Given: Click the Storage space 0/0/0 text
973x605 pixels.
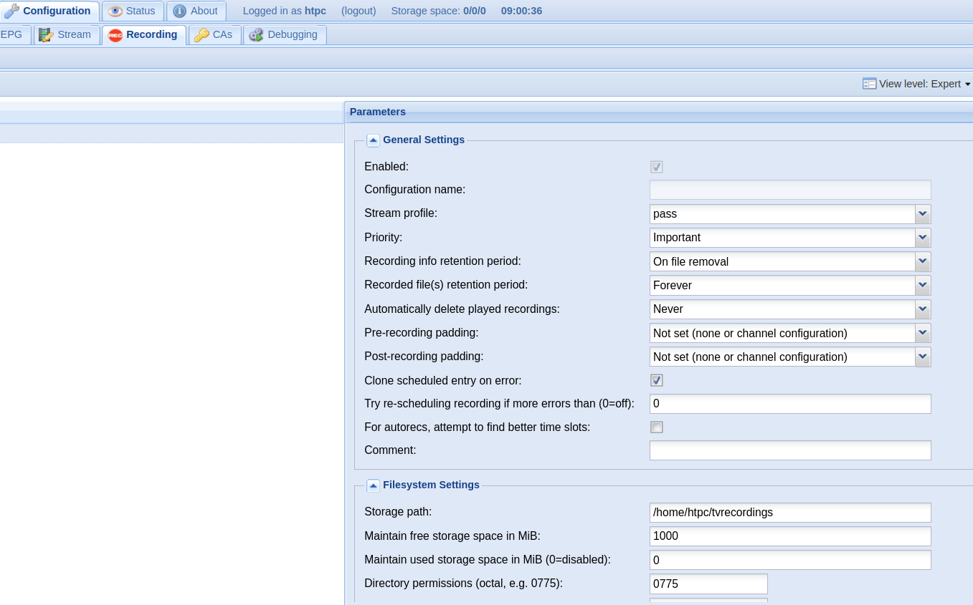Looking at the screenshot, I should pos(439,11).
